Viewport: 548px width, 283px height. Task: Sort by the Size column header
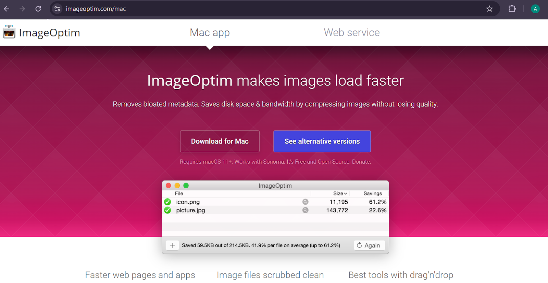click(340, 193)
